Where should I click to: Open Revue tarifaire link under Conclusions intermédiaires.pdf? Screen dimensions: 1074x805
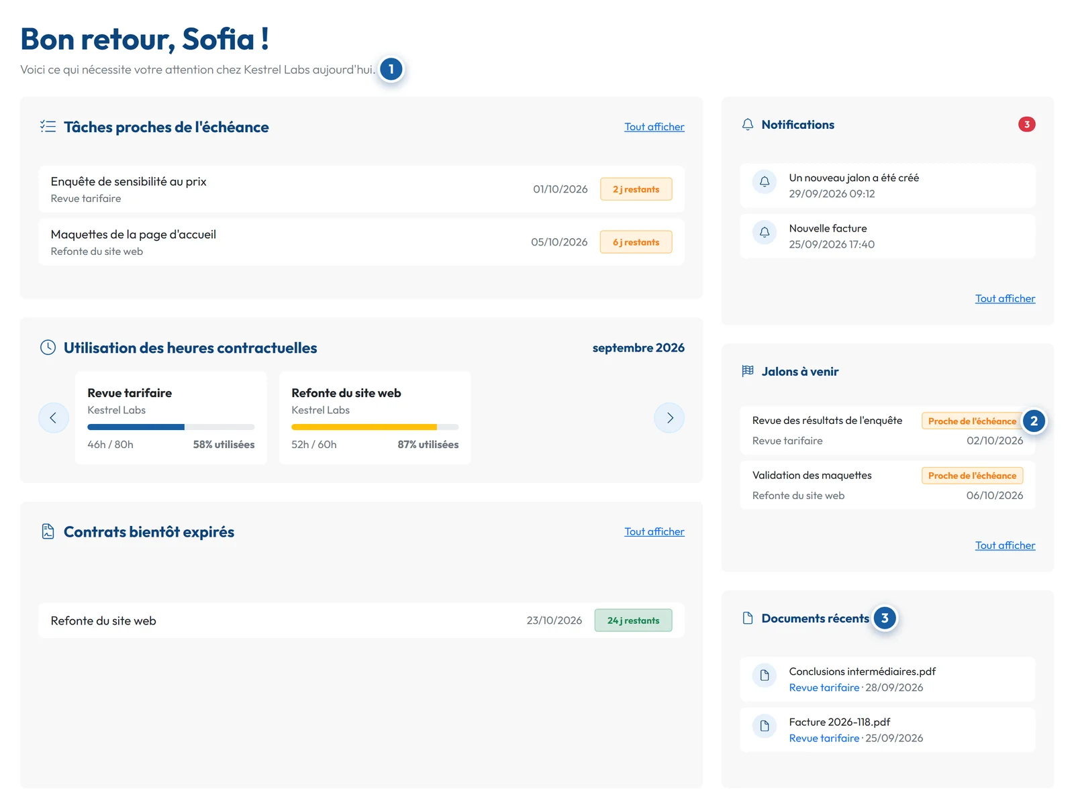(x=824, y=688)
